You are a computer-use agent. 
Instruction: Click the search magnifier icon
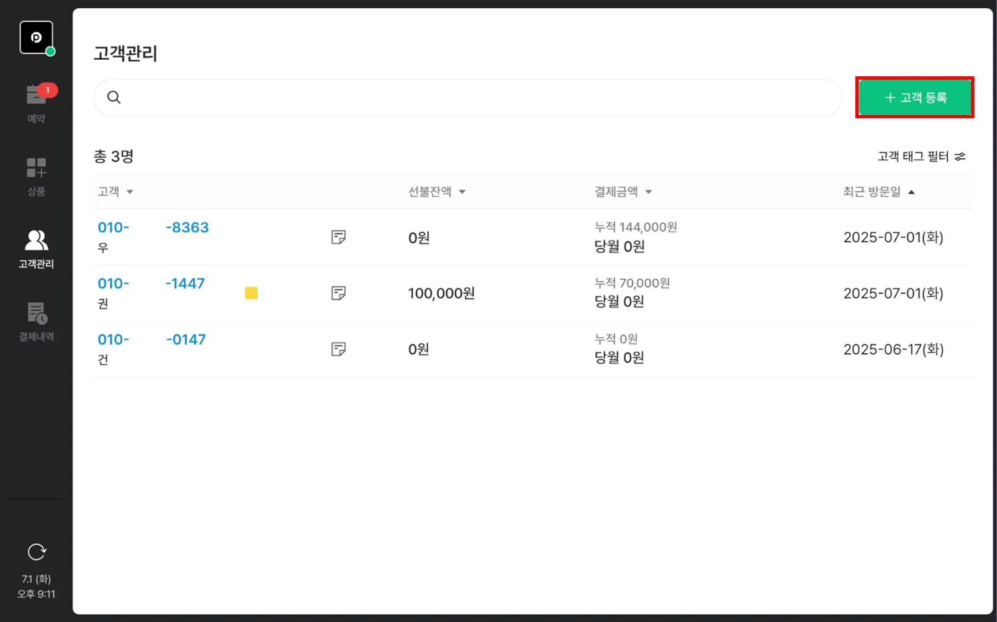pyautogui.click(x=114, y=97)
